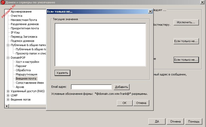Open help via the 'Помощь' button
The width and height of the screenshot is (206, 127).
(x=194, y=122)
